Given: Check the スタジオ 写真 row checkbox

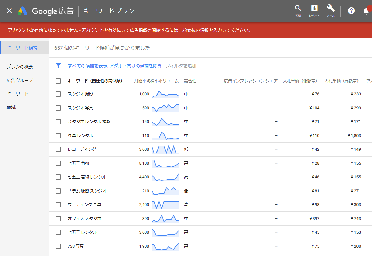Looking at the screenshot, I should [58, 108].
